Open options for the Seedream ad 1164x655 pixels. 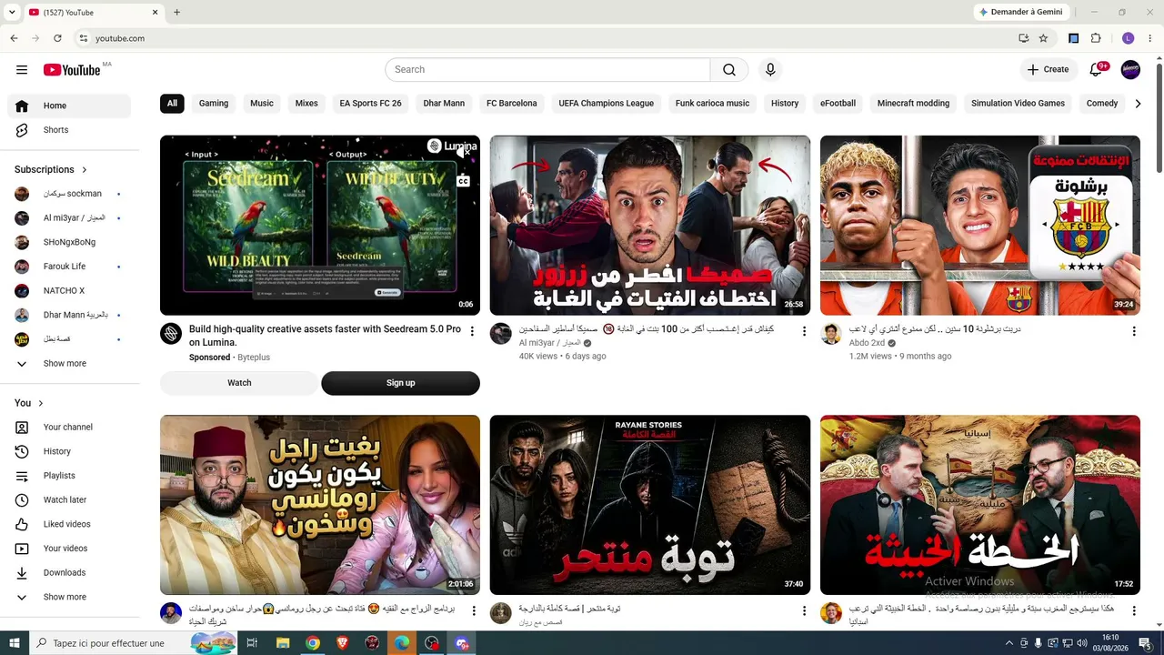click(472, 331)
